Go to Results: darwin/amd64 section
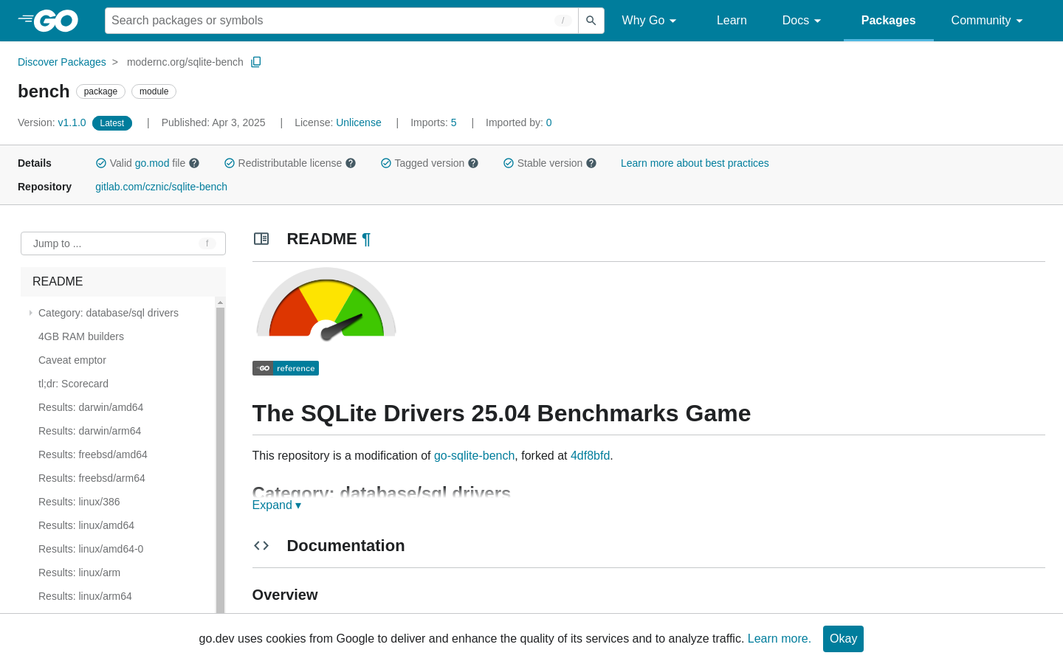 (x=91, y=407)
